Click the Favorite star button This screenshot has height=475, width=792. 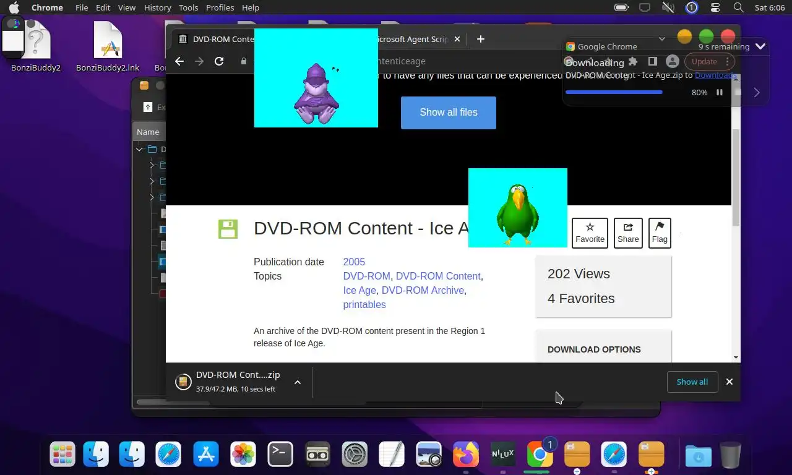590,233
